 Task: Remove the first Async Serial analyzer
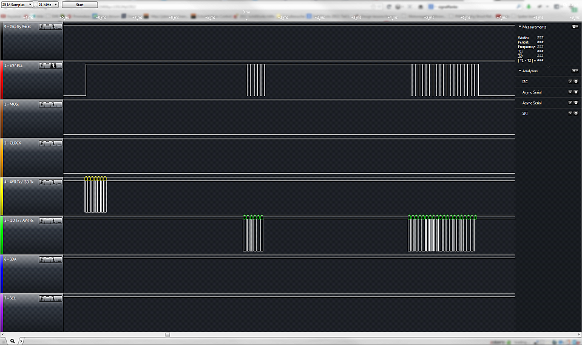tap(570, 92)
